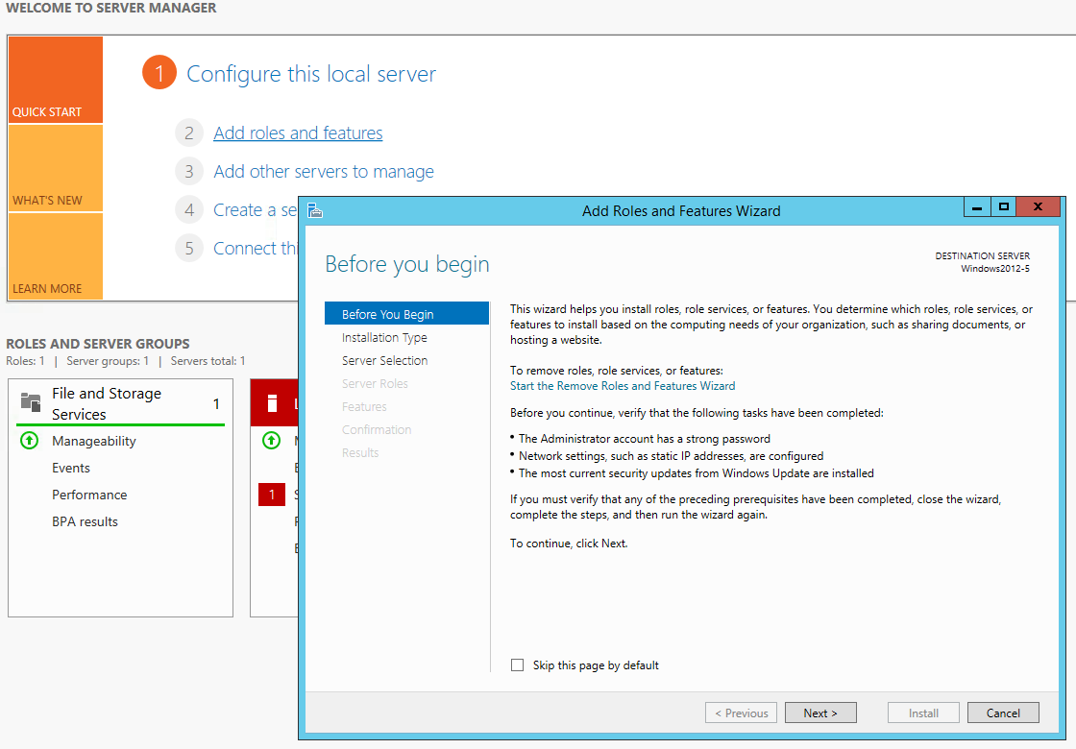The width and height of the screenshot is (1076, 749).
Task: Click the step 2 number circle
Action: (190, 133)
